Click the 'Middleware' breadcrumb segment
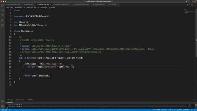Image resolution: width=197 pixels, height=111 pixels. coord(18,8)
